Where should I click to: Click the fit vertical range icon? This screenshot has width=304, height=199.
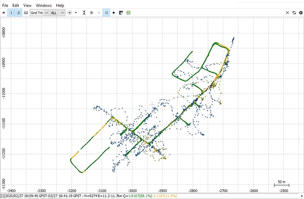[x=84, y=13]
